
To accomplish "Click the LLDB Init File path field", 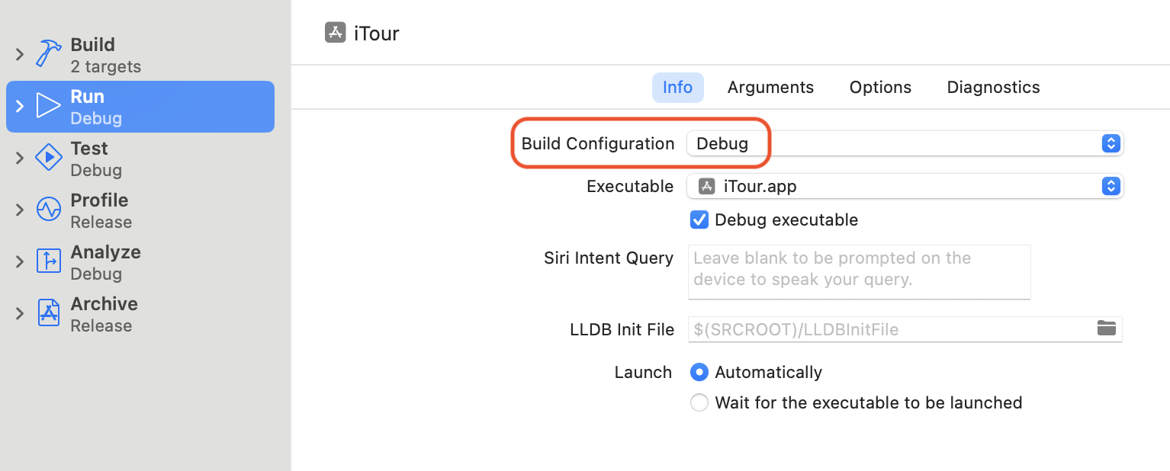I will pos(905,329).
